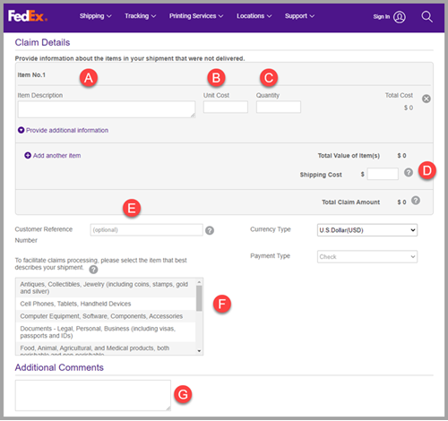448x421 pixels.
Task: Open the search magnifier icon
Action: [426, 17]
